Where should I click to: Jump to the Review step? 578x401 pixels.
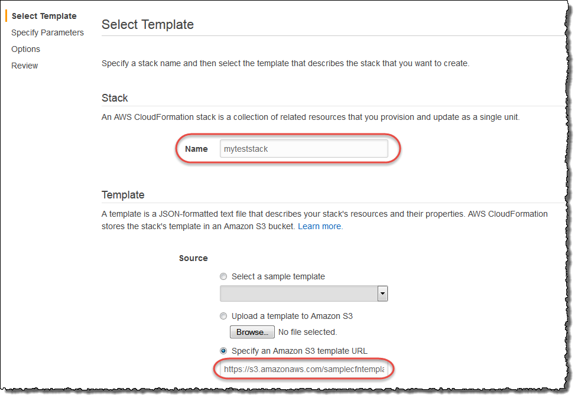click(24, 66)
